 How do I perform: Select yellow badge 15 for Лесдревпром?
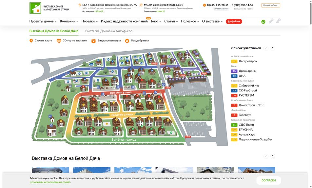234,61
